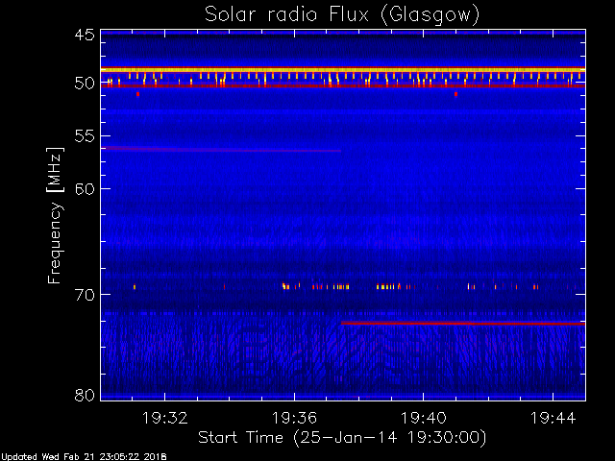Click the 19:32 time tick label
The height and width of the screenshot is (461, 615).
(x=164, y=418)
